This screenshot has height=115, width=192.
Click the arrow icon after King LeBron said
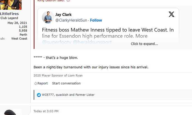coord(68,1)
